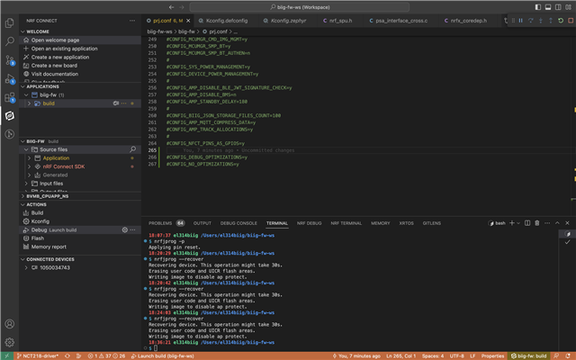The width and height of the screenshot is (576, 360).
Task: Click NCT218-driver branch in status bar
Action: coord(38,356)
